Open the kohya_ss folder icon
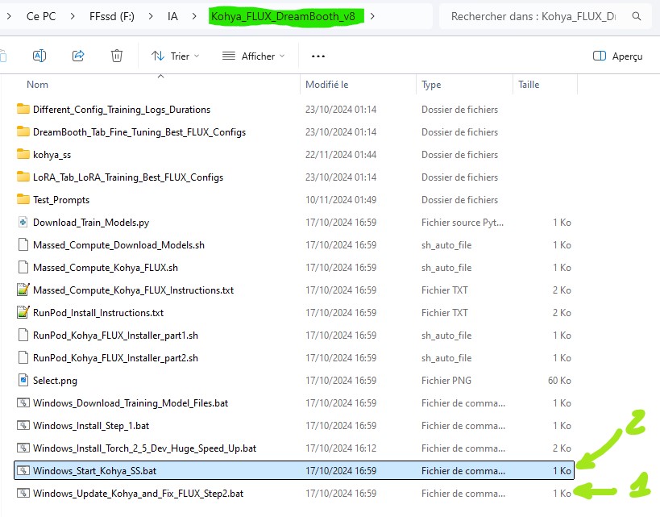Screen dimensions: 660x517 click(x=23, y=154)
